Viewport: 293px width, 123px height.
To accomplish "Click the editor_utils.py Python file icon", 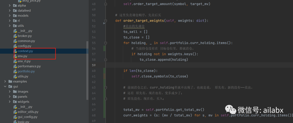I will click(x=15, y=112).
